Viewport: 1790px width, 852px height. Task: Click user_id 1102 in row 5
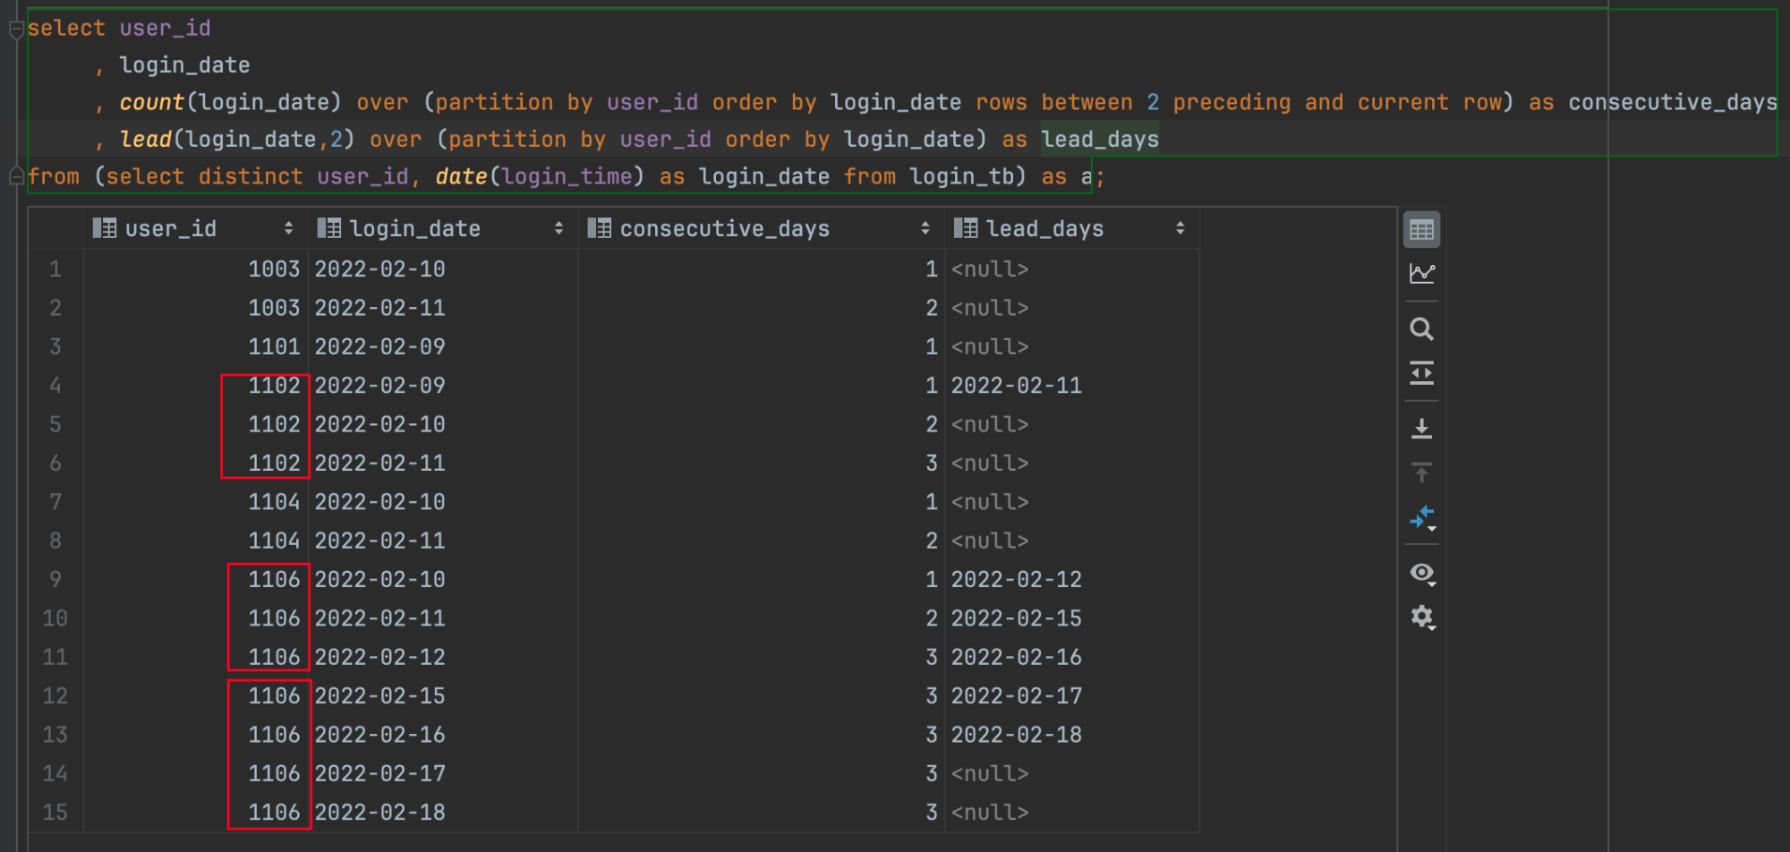pyautogui.click(x=274, y=424)
